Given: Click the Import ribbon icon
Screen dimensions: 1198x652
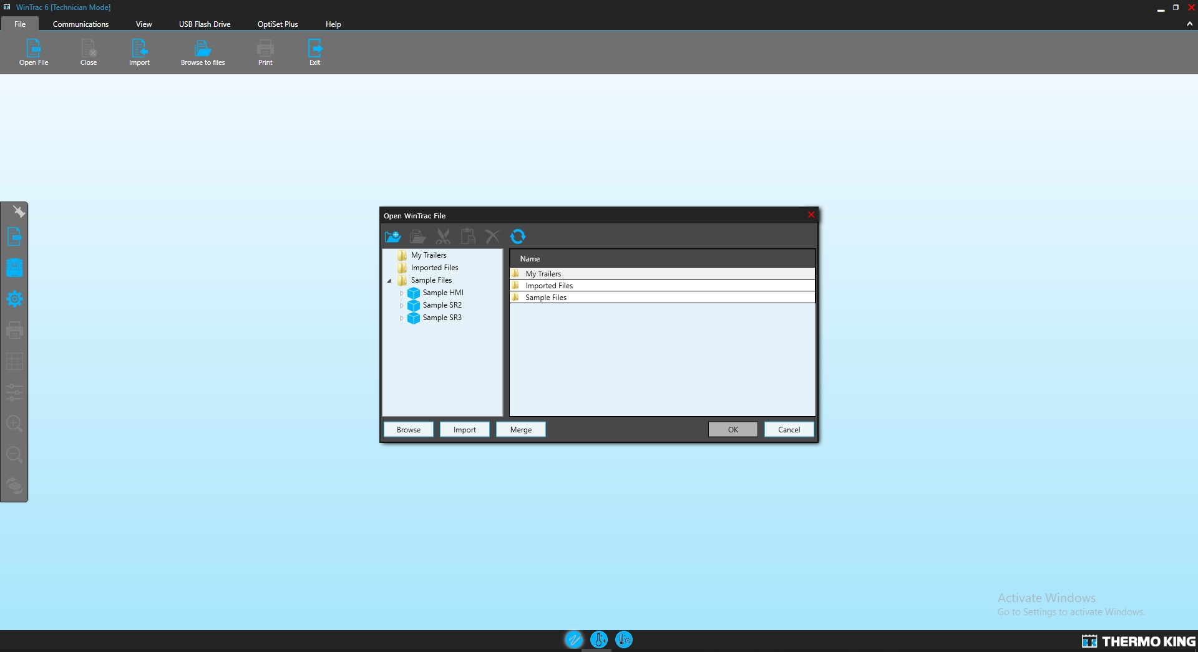Looking at the screenshot, I should point(139,52).
